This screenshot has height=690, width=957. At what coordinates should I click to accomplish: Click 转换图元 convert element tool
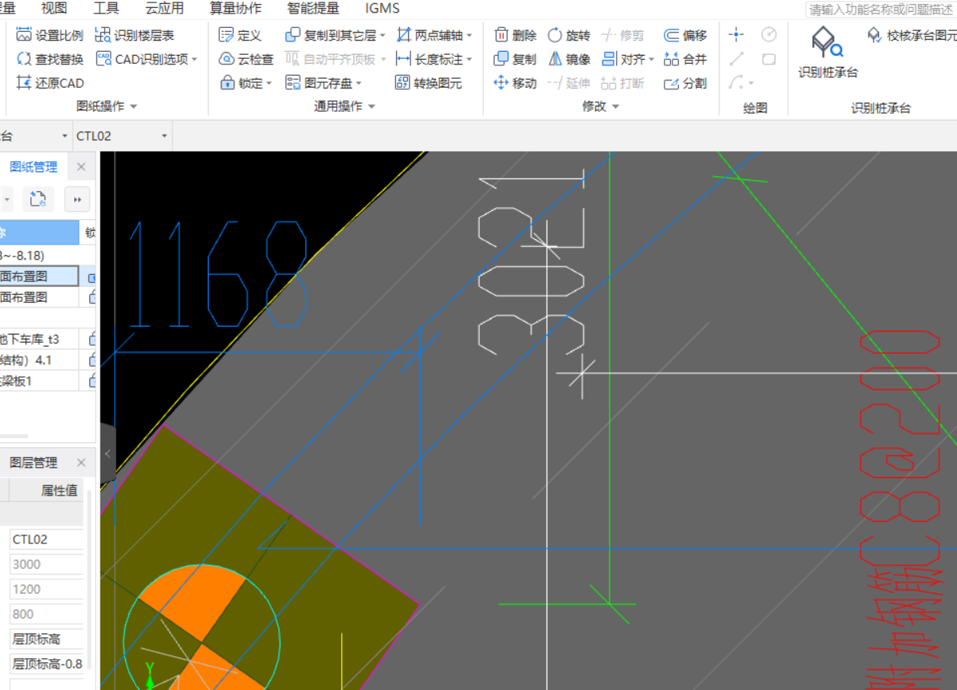pos(428,83)
